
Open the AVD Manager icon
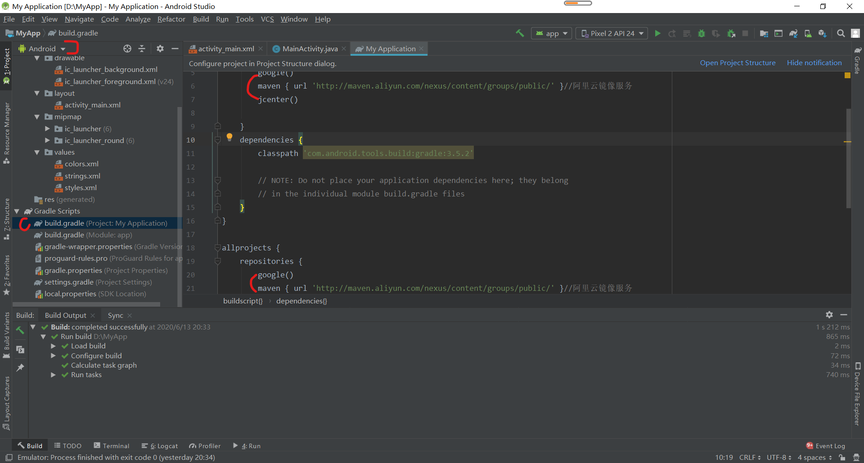click(x=808, y=33)
